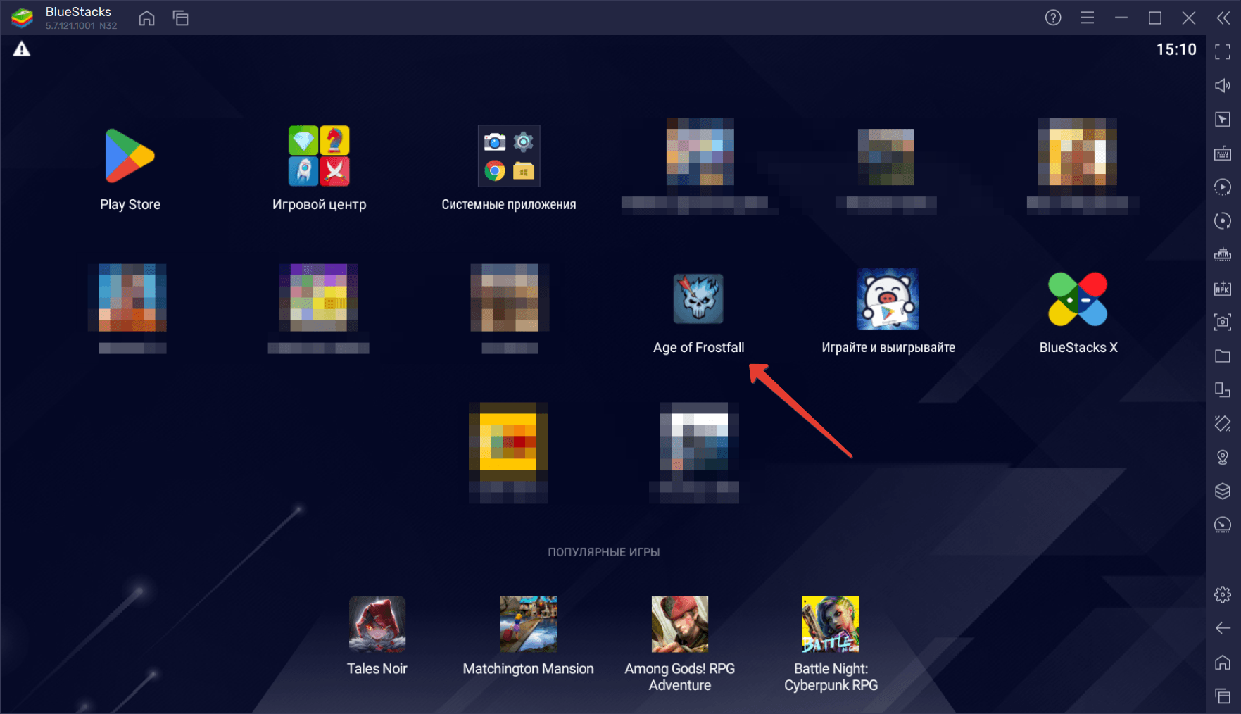Open Battle Night: Cyberpunk RPG game
1241x714 pixels.
point(831,624)
